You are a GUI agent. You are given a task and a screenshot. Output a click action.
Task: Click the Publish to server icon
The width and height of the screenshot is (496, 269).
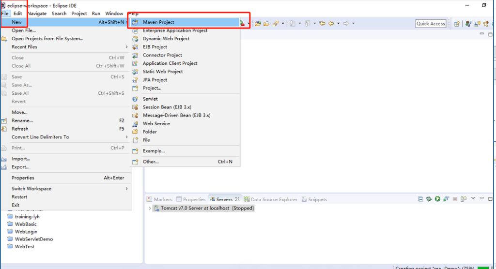click(464, 199)
